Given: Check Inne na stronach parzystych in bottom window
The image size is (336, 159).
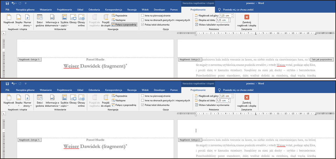Looking at the screenshot, I should pos(142,100).
